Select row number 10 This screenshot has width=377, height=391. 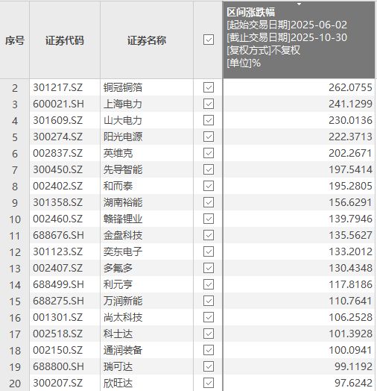(15, 219)
